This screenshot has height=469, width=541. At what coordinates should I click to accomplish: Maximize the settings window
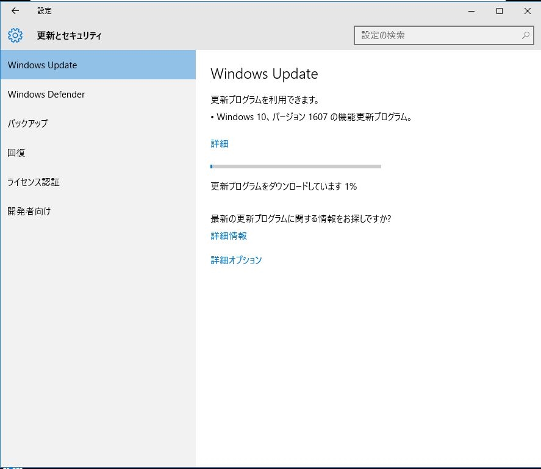pyautogui.click(x=500, y=11)
